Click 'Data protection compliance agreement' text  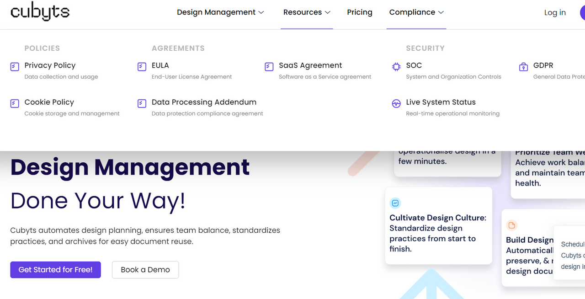207,113
